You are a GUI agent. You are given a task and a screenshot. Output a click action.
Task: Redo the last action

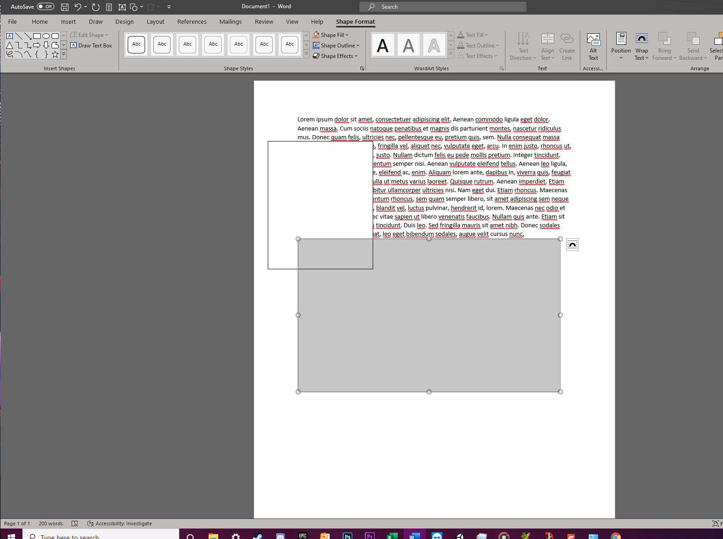(x=96, y=7)
